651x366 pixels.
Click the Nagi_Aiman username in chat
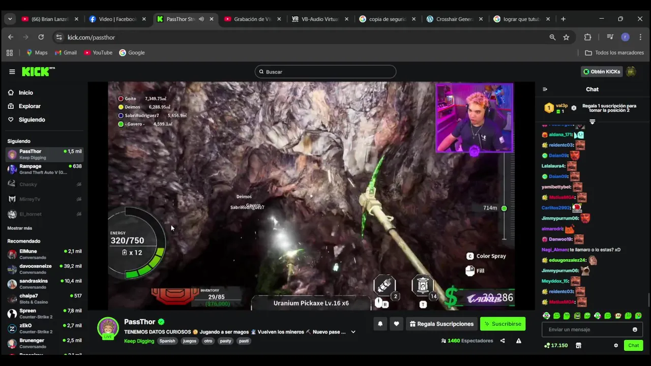tap(554, 250)
